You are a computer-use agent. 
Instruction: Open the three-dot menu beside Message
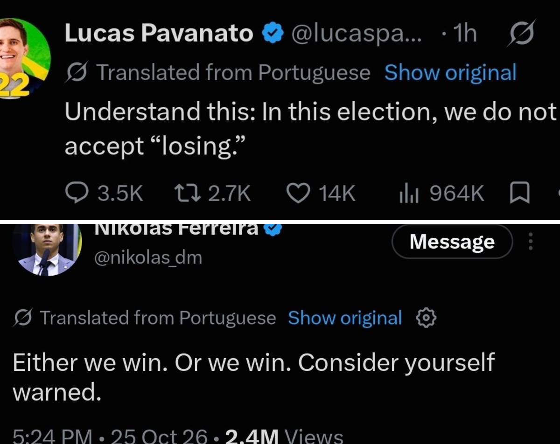coord(531,242)
